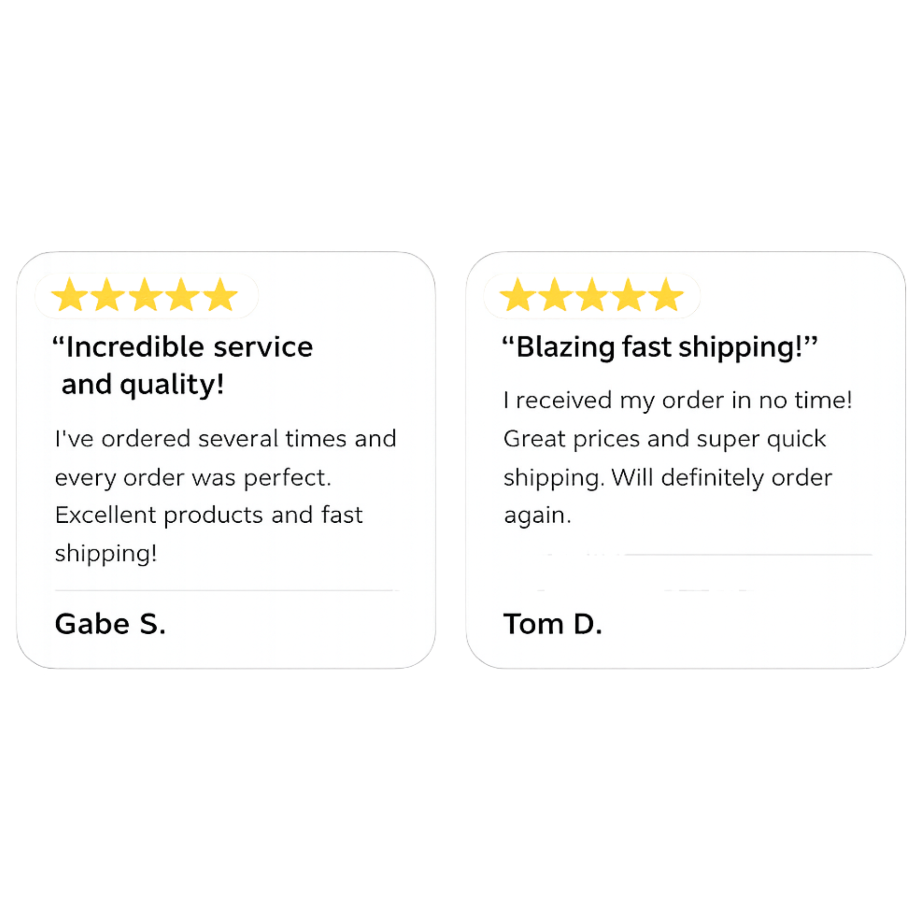Choose the fourth star on Gabe S.'s rating
The height and width of the screenshot is (922, 922).
182,296
